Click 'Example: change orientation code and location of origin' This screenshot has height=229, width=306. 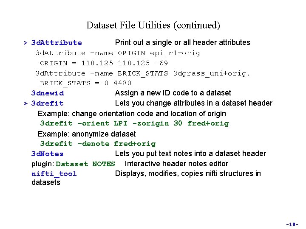click(132, 114)
